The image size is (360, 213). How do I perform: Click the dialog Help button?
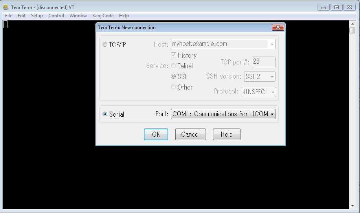pyautogui.click(x=226, y=134)
